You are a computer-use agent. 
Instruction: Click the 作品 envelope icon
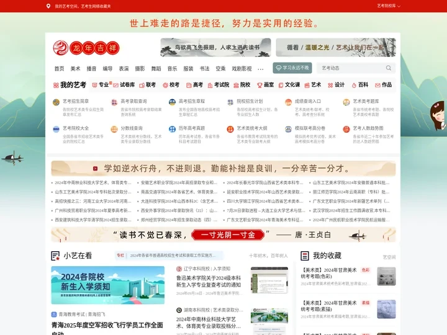377,85
